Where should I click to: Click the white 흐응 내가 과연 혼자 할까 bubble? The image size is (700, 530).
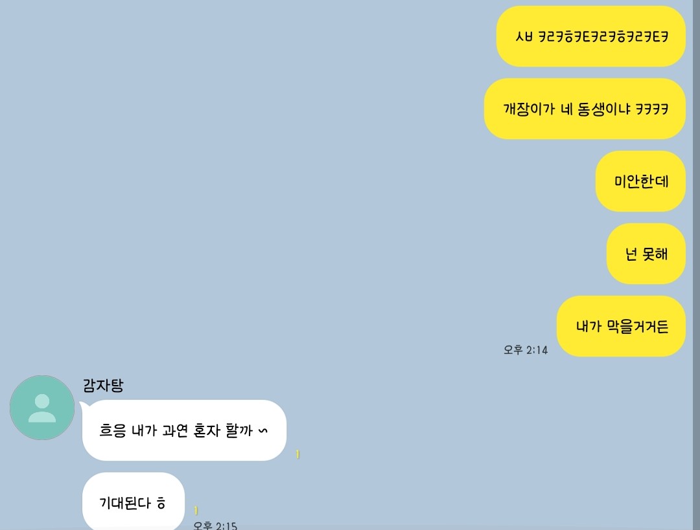[184, 430]
